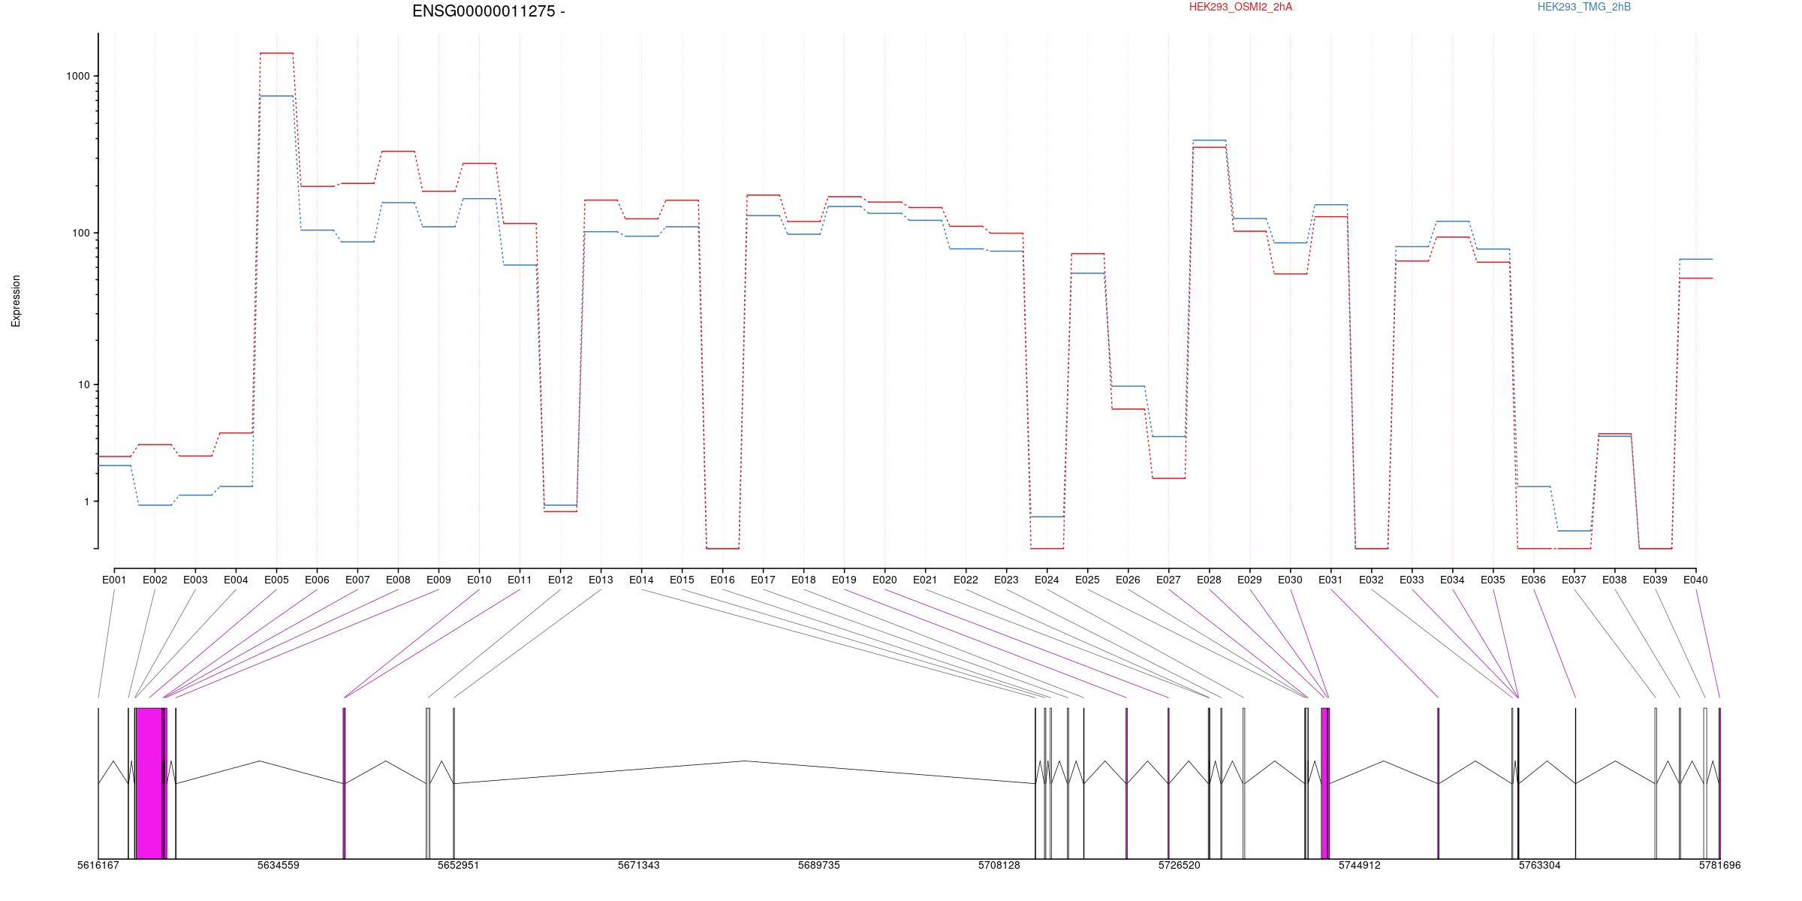Image resolution: width=1802 pixels, height=901 pixels.
Task: Click exon label E016
Action: (x=722, y=580)
